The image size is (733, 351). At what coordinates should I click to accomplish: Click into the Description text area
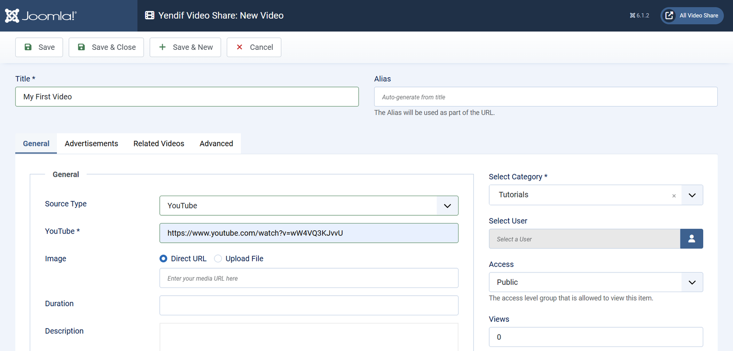(309, 337)
